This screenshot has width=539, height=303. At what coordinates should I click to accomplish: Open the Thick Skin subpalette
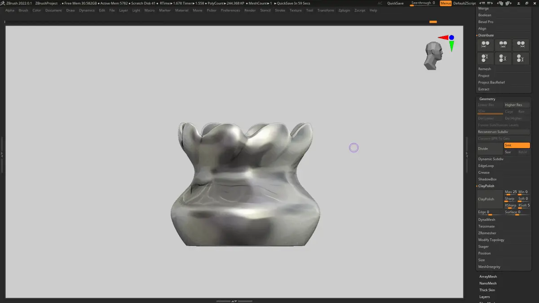coord(487,290)
